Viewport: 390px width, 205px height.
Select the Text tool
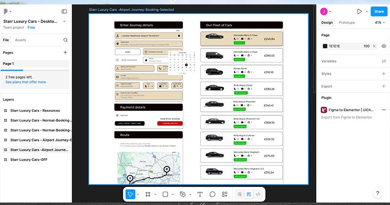pos(200,194)
